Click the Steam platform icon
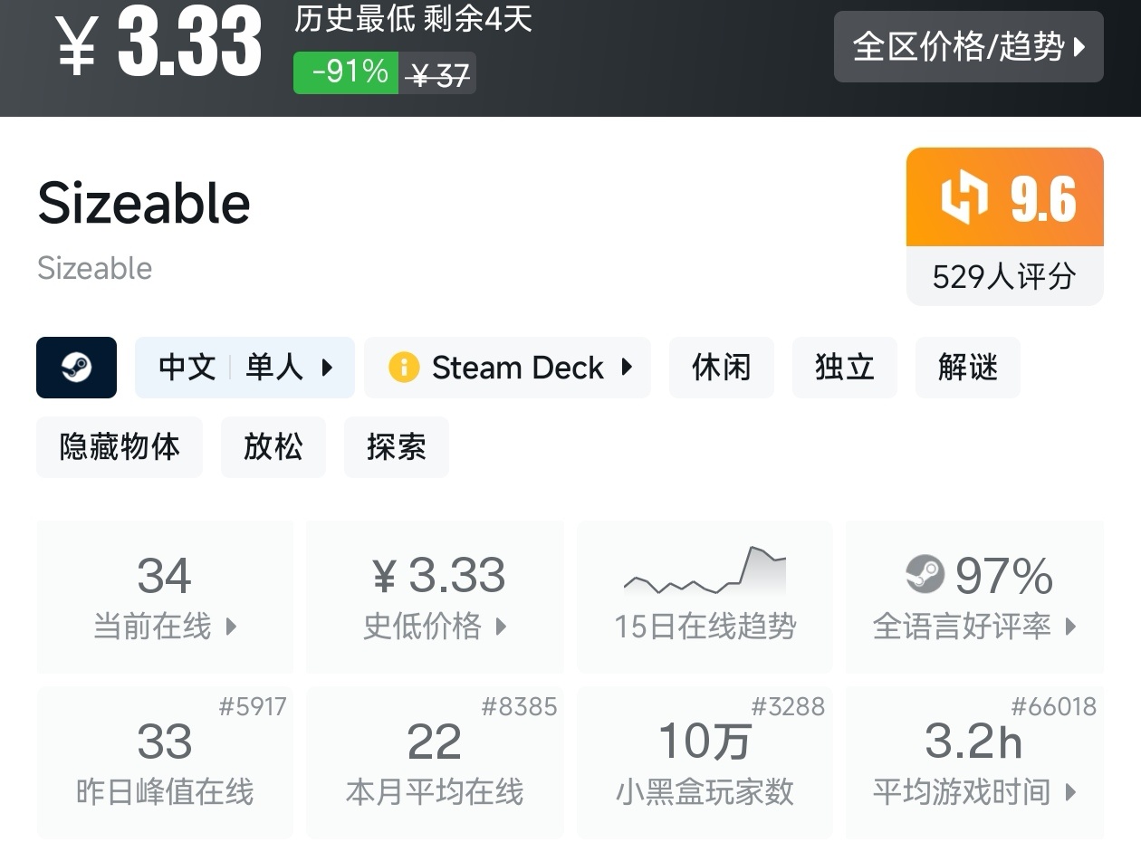Screen dimensions: 1141x852 point(76,368)
